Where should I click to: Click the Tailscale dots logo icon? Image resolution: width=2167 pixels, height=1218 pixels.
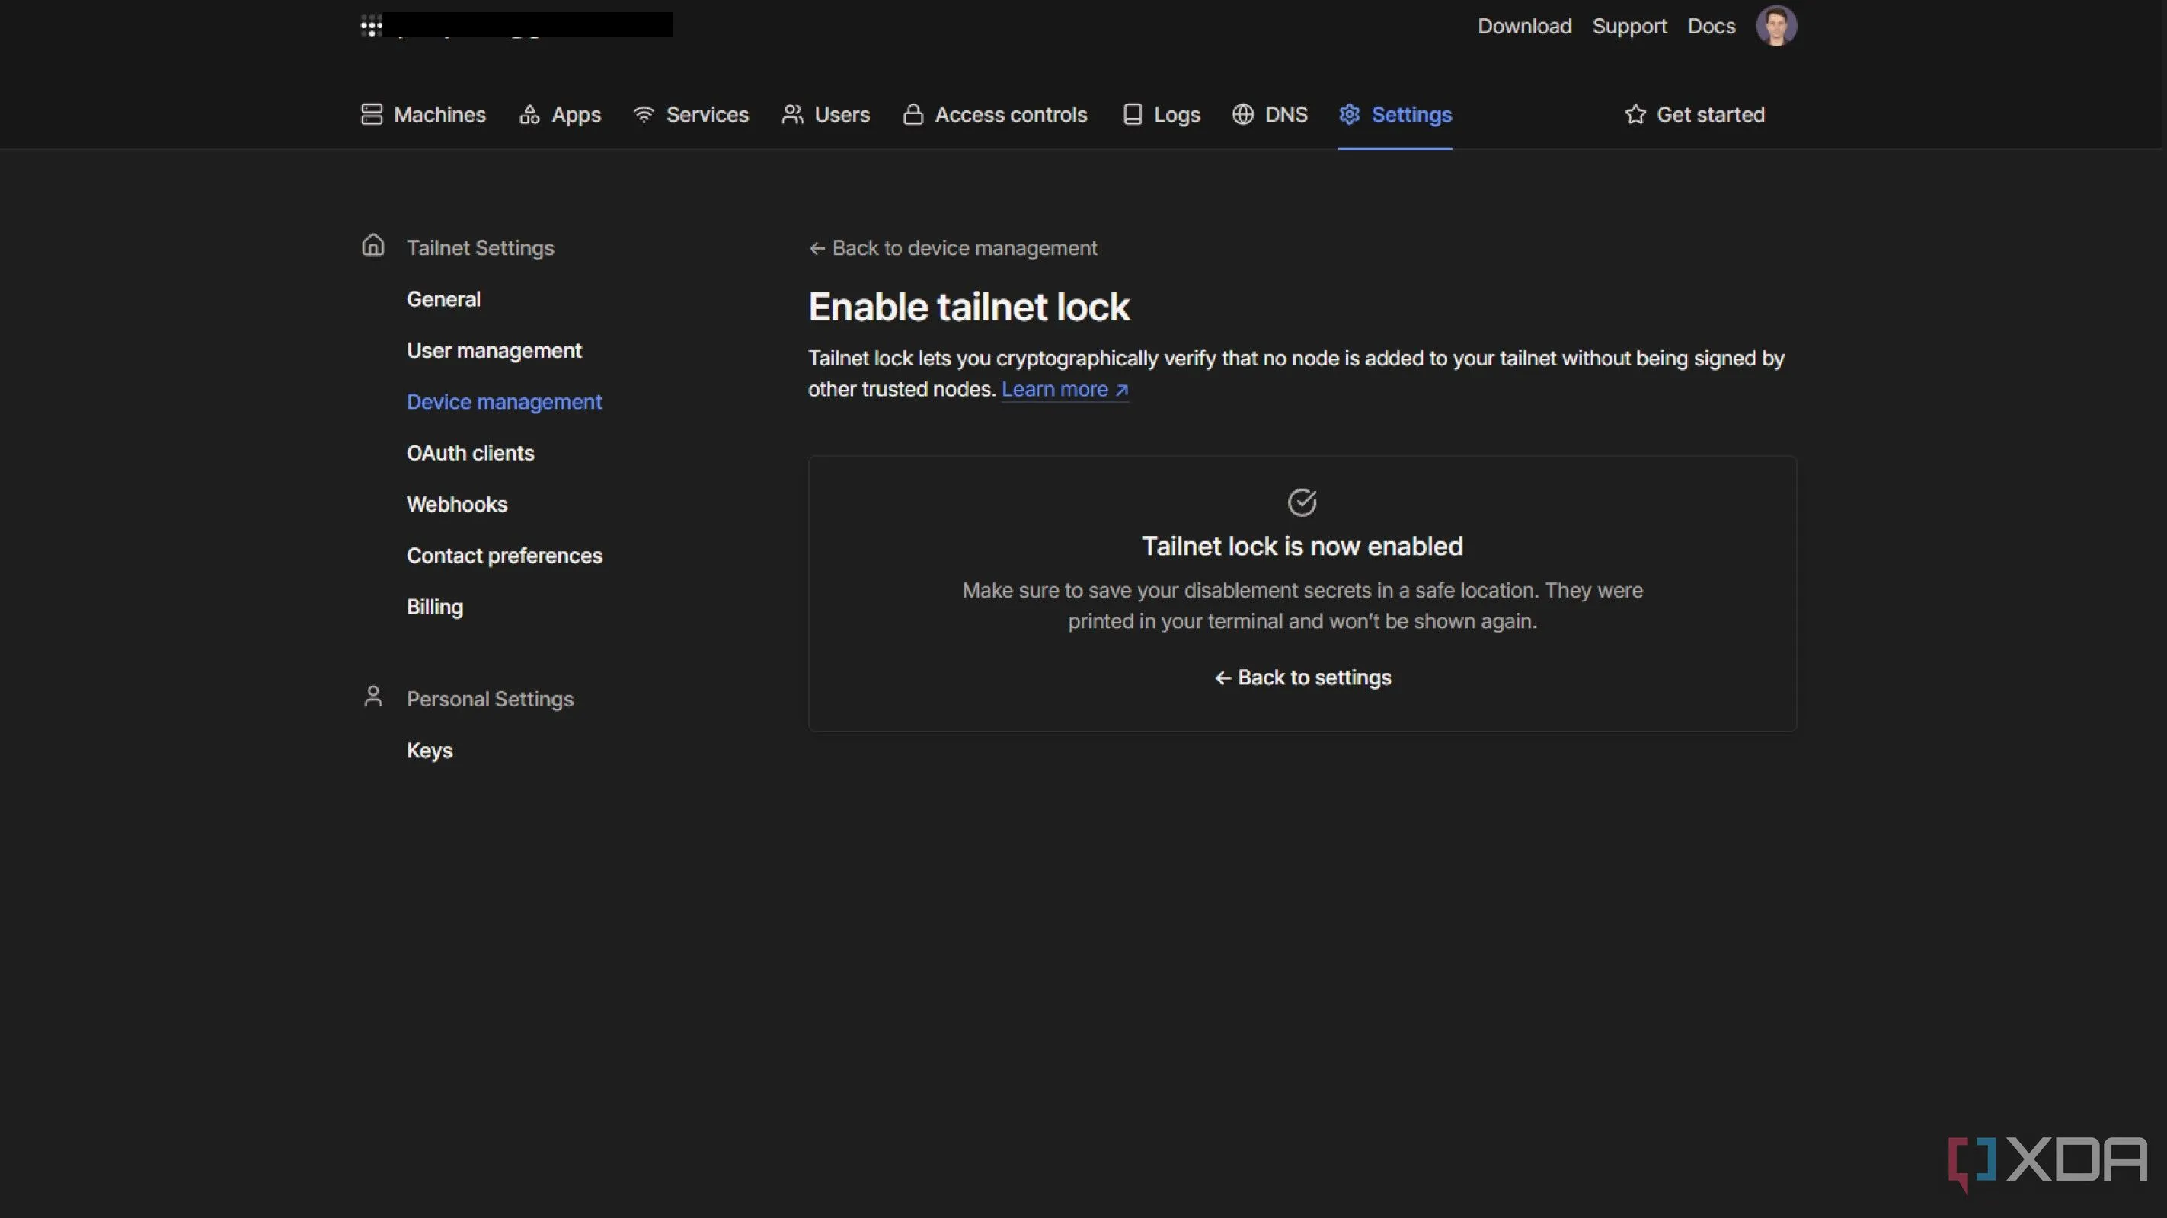371,25
